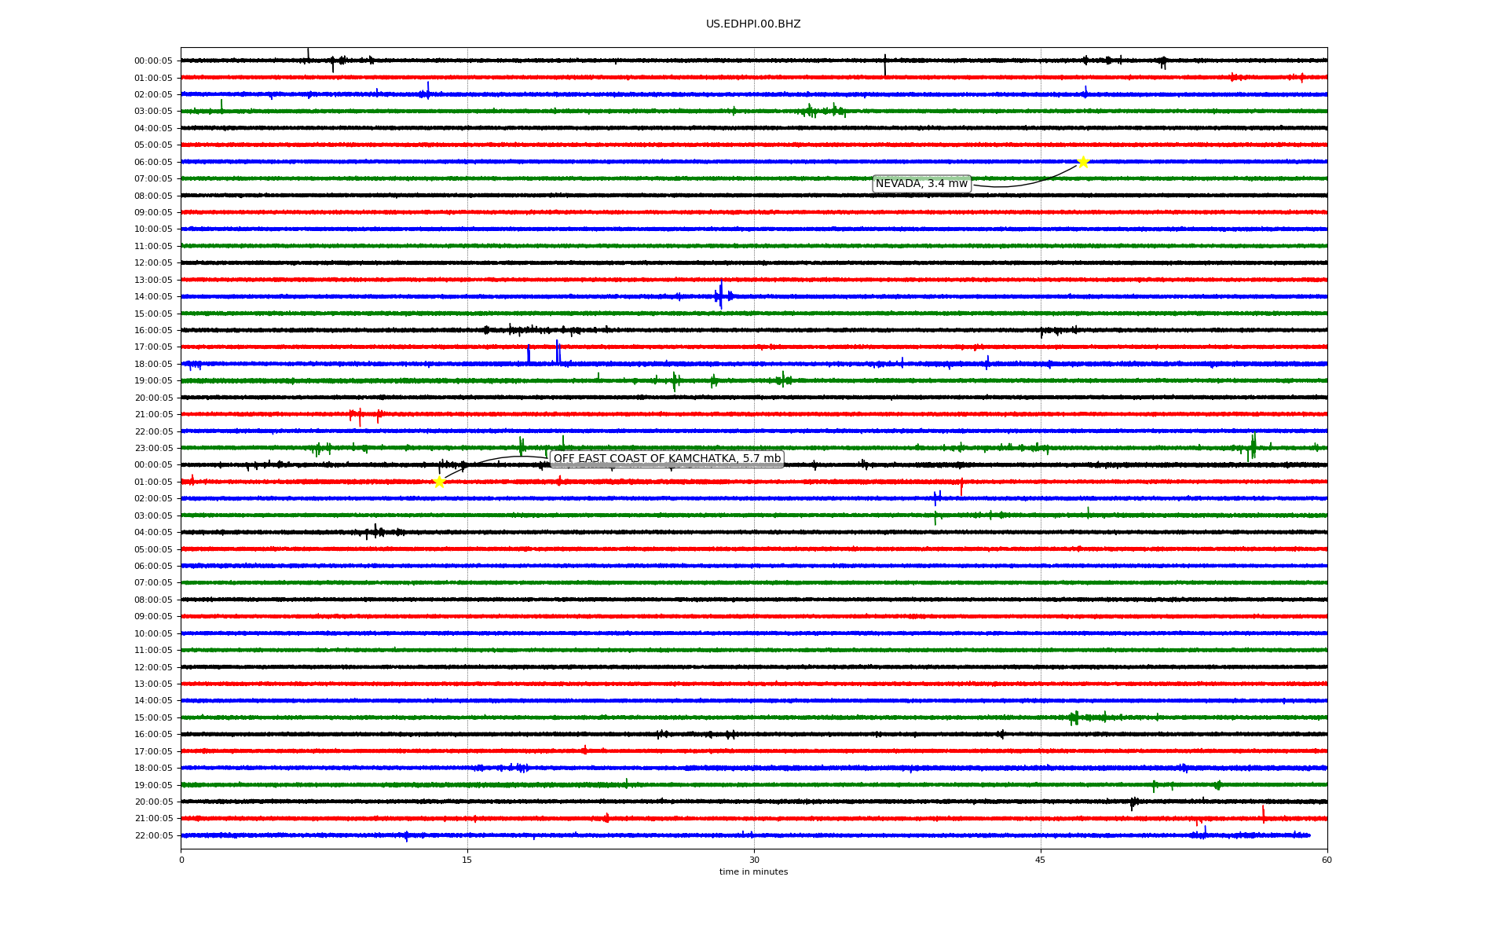
Task: Click the OFF EAST COAST OF KAMCHATKA label
Action: (x=667, y=459)
